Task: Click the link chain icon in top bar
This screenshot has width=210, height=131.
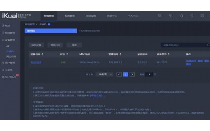Action: point(170,16)
